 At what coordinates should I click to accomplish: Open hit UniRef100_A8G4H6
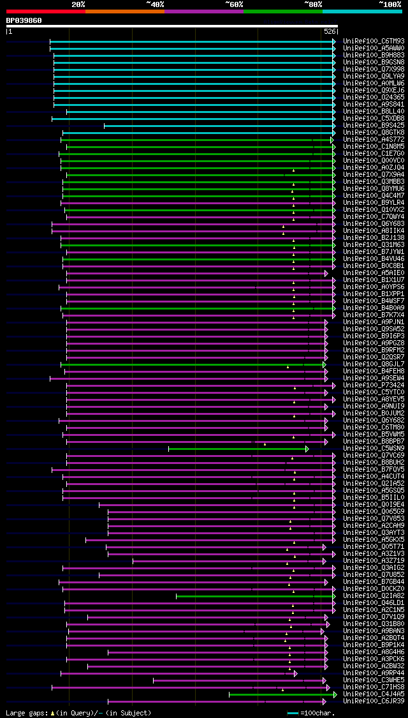pos(374,652)
